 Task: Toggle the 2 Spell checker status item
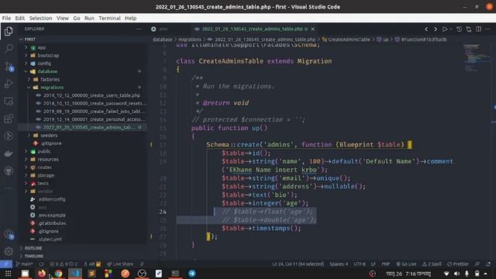(432, 263)
